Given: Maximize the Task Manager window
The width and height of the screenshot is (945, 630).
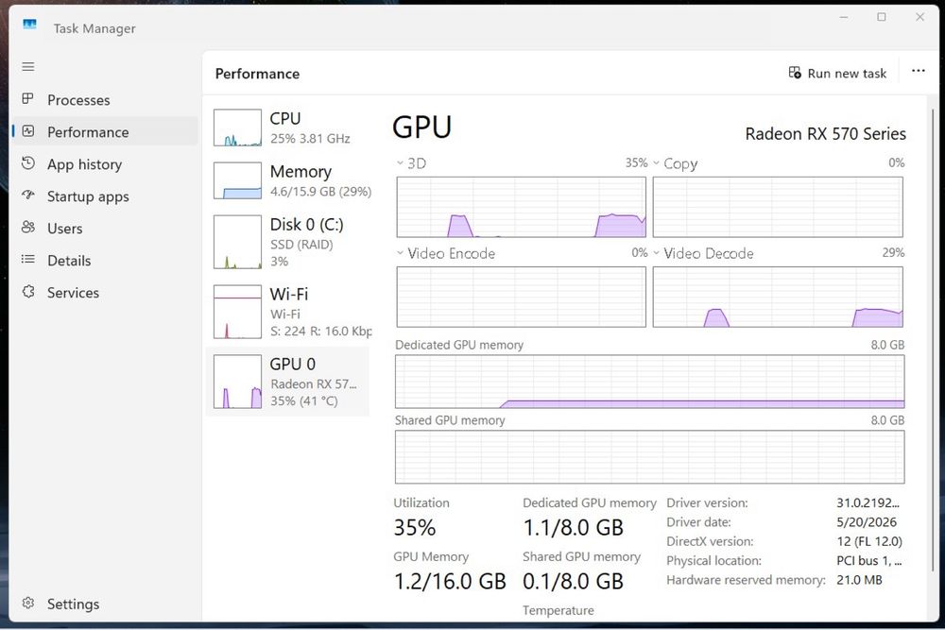Looking at the screenshot, I should (881, 17).
